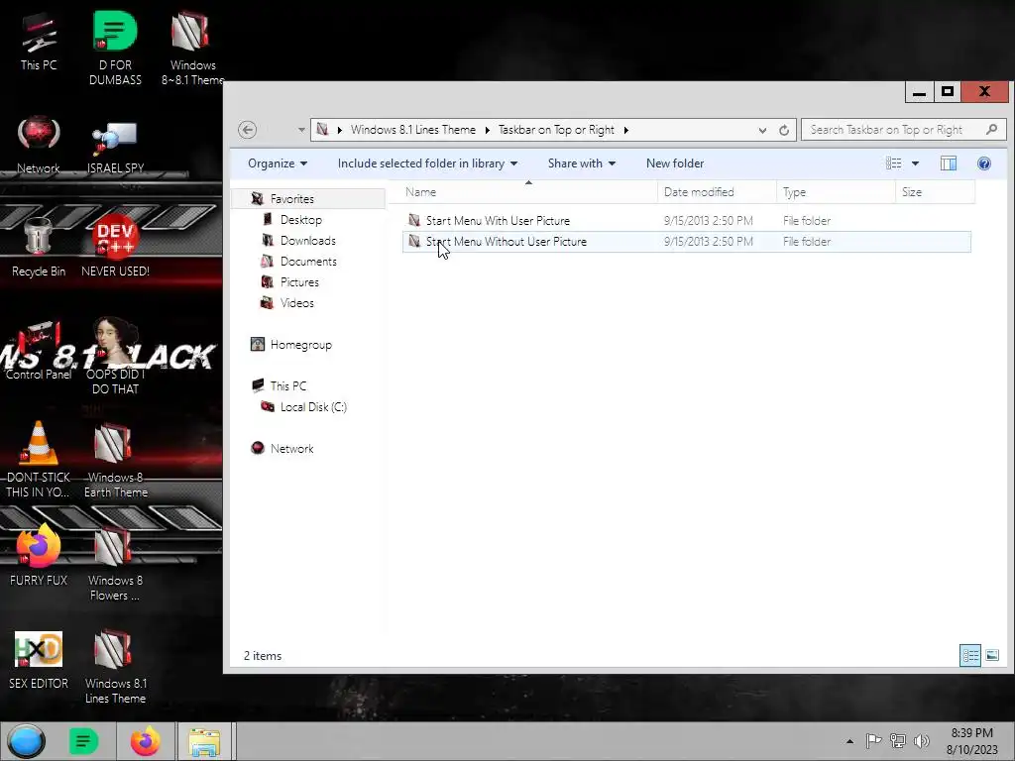Refresh the folder view
1015x761 pixels.
pyautogui.click(x=784, y=130)
